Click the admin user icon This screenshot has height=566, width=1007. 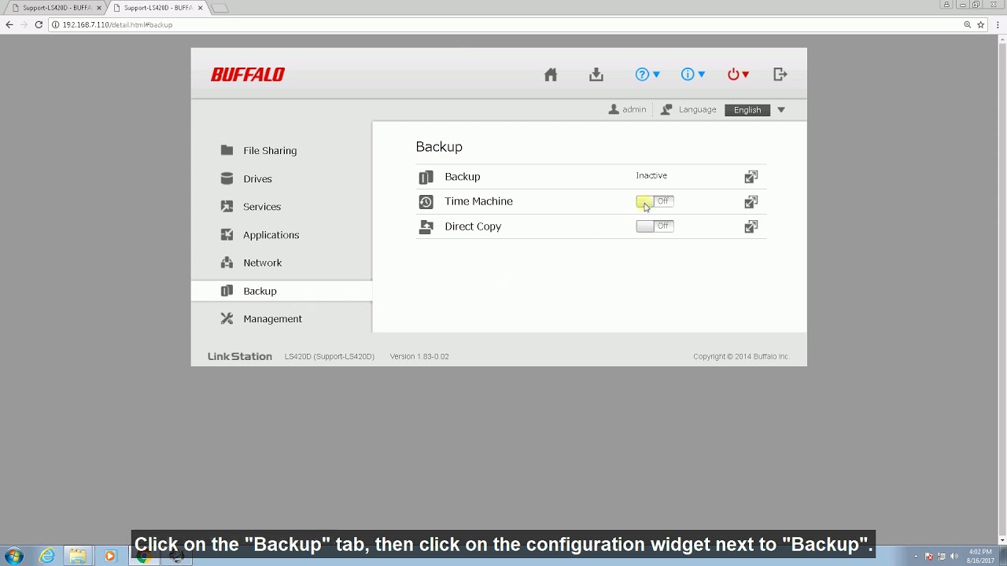pyautogui.click(x=614, y=110)
